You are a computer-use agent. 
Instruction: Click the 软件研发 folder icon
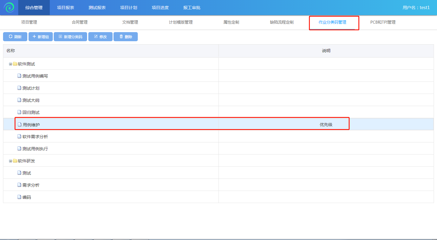(15, 161)
